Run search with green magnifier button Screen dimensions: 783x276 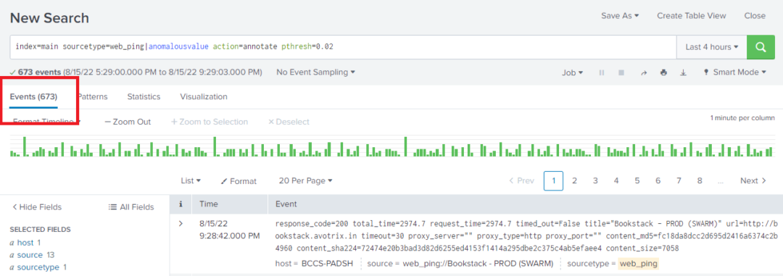(761, 47)
